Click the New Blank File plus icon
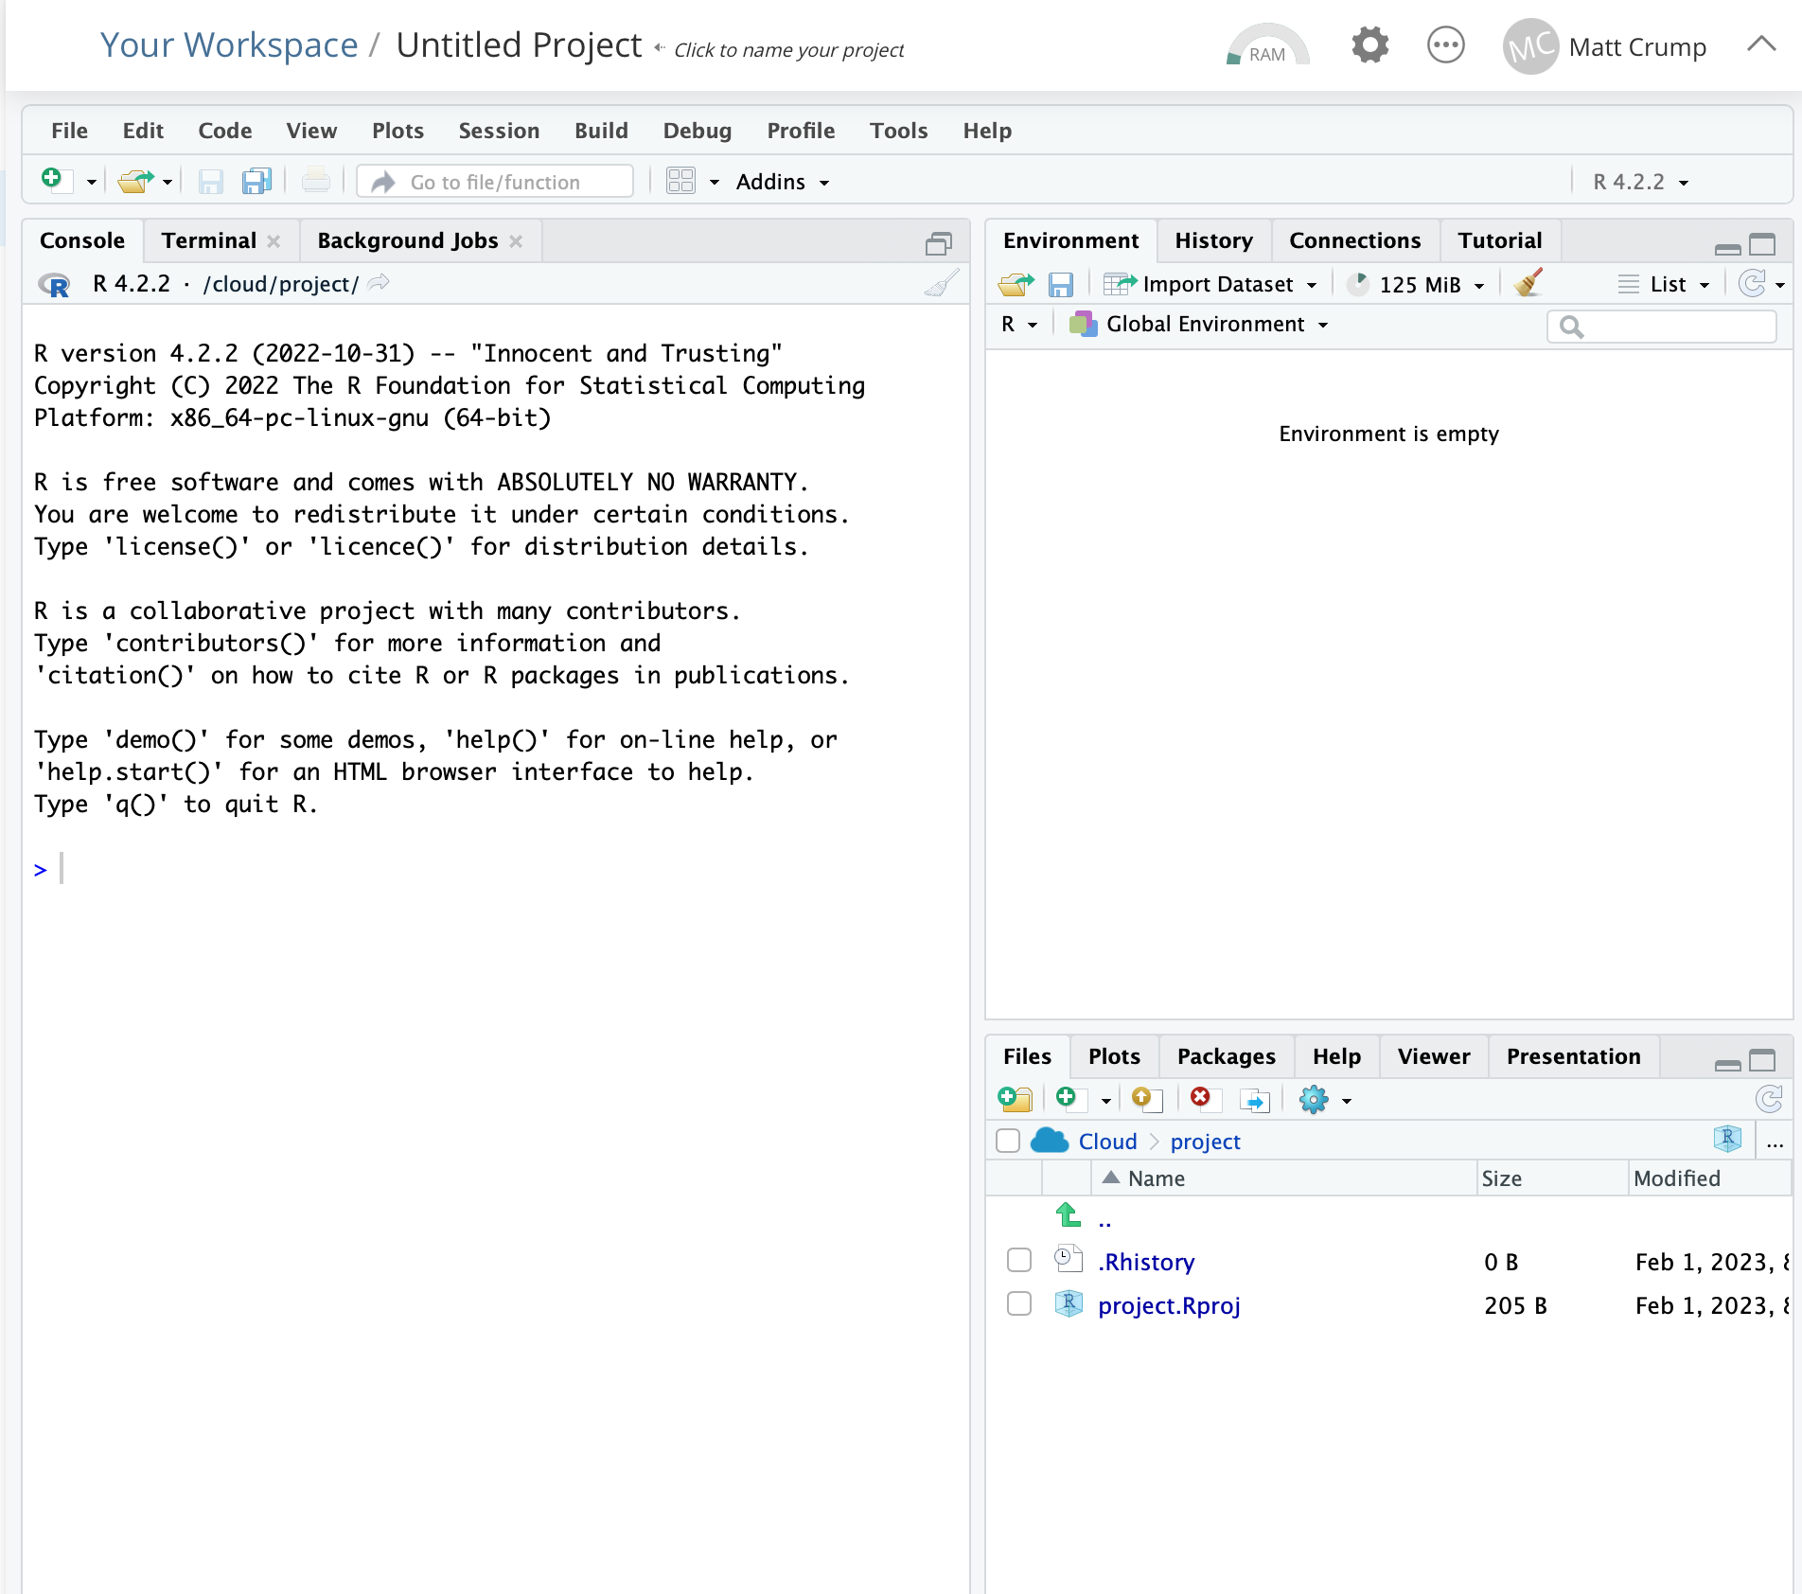Viewport: 1802px width, 1594px height. 1069,1098
